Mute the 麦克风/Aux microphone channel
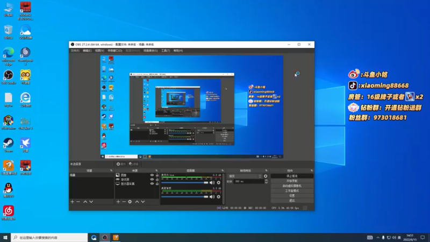Screen dimensions: 430x242 click(212, 182)
